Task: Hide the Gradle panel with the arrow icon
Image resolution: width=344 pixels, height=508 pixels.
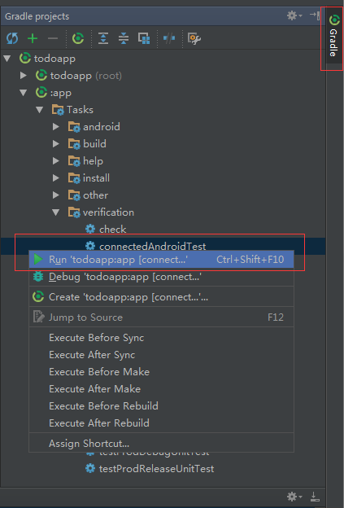Action: (315, 15)
